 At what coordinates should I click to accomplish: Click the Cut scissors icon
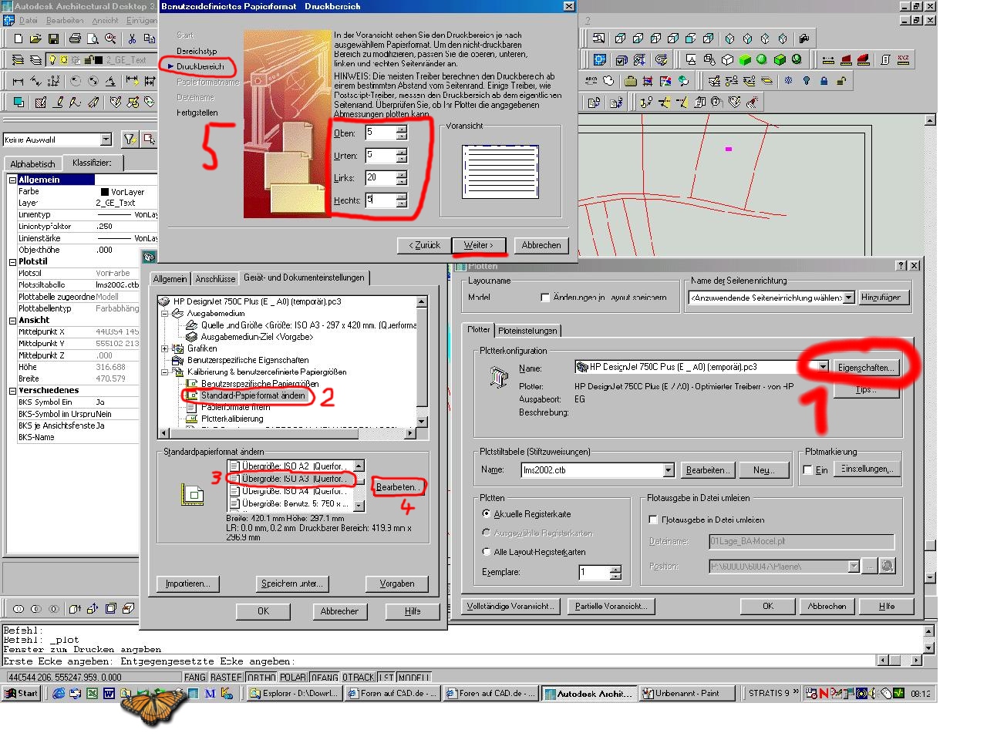pyautogui.click(x=132, y=39)
